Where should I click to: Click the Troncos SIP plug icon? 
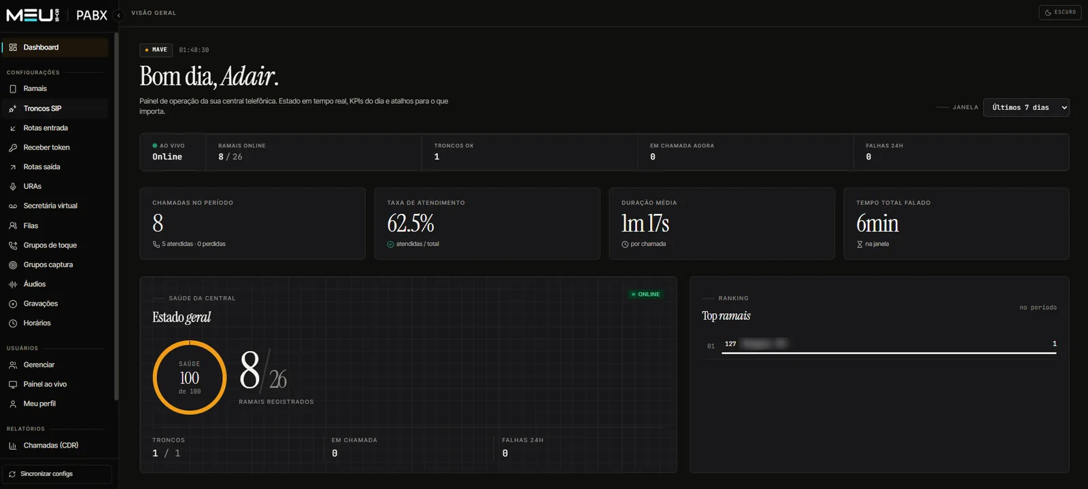[x=13, y=109]
